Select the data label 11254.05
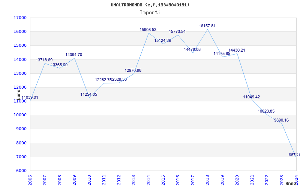The image size is (300, 187). (89, 95)
